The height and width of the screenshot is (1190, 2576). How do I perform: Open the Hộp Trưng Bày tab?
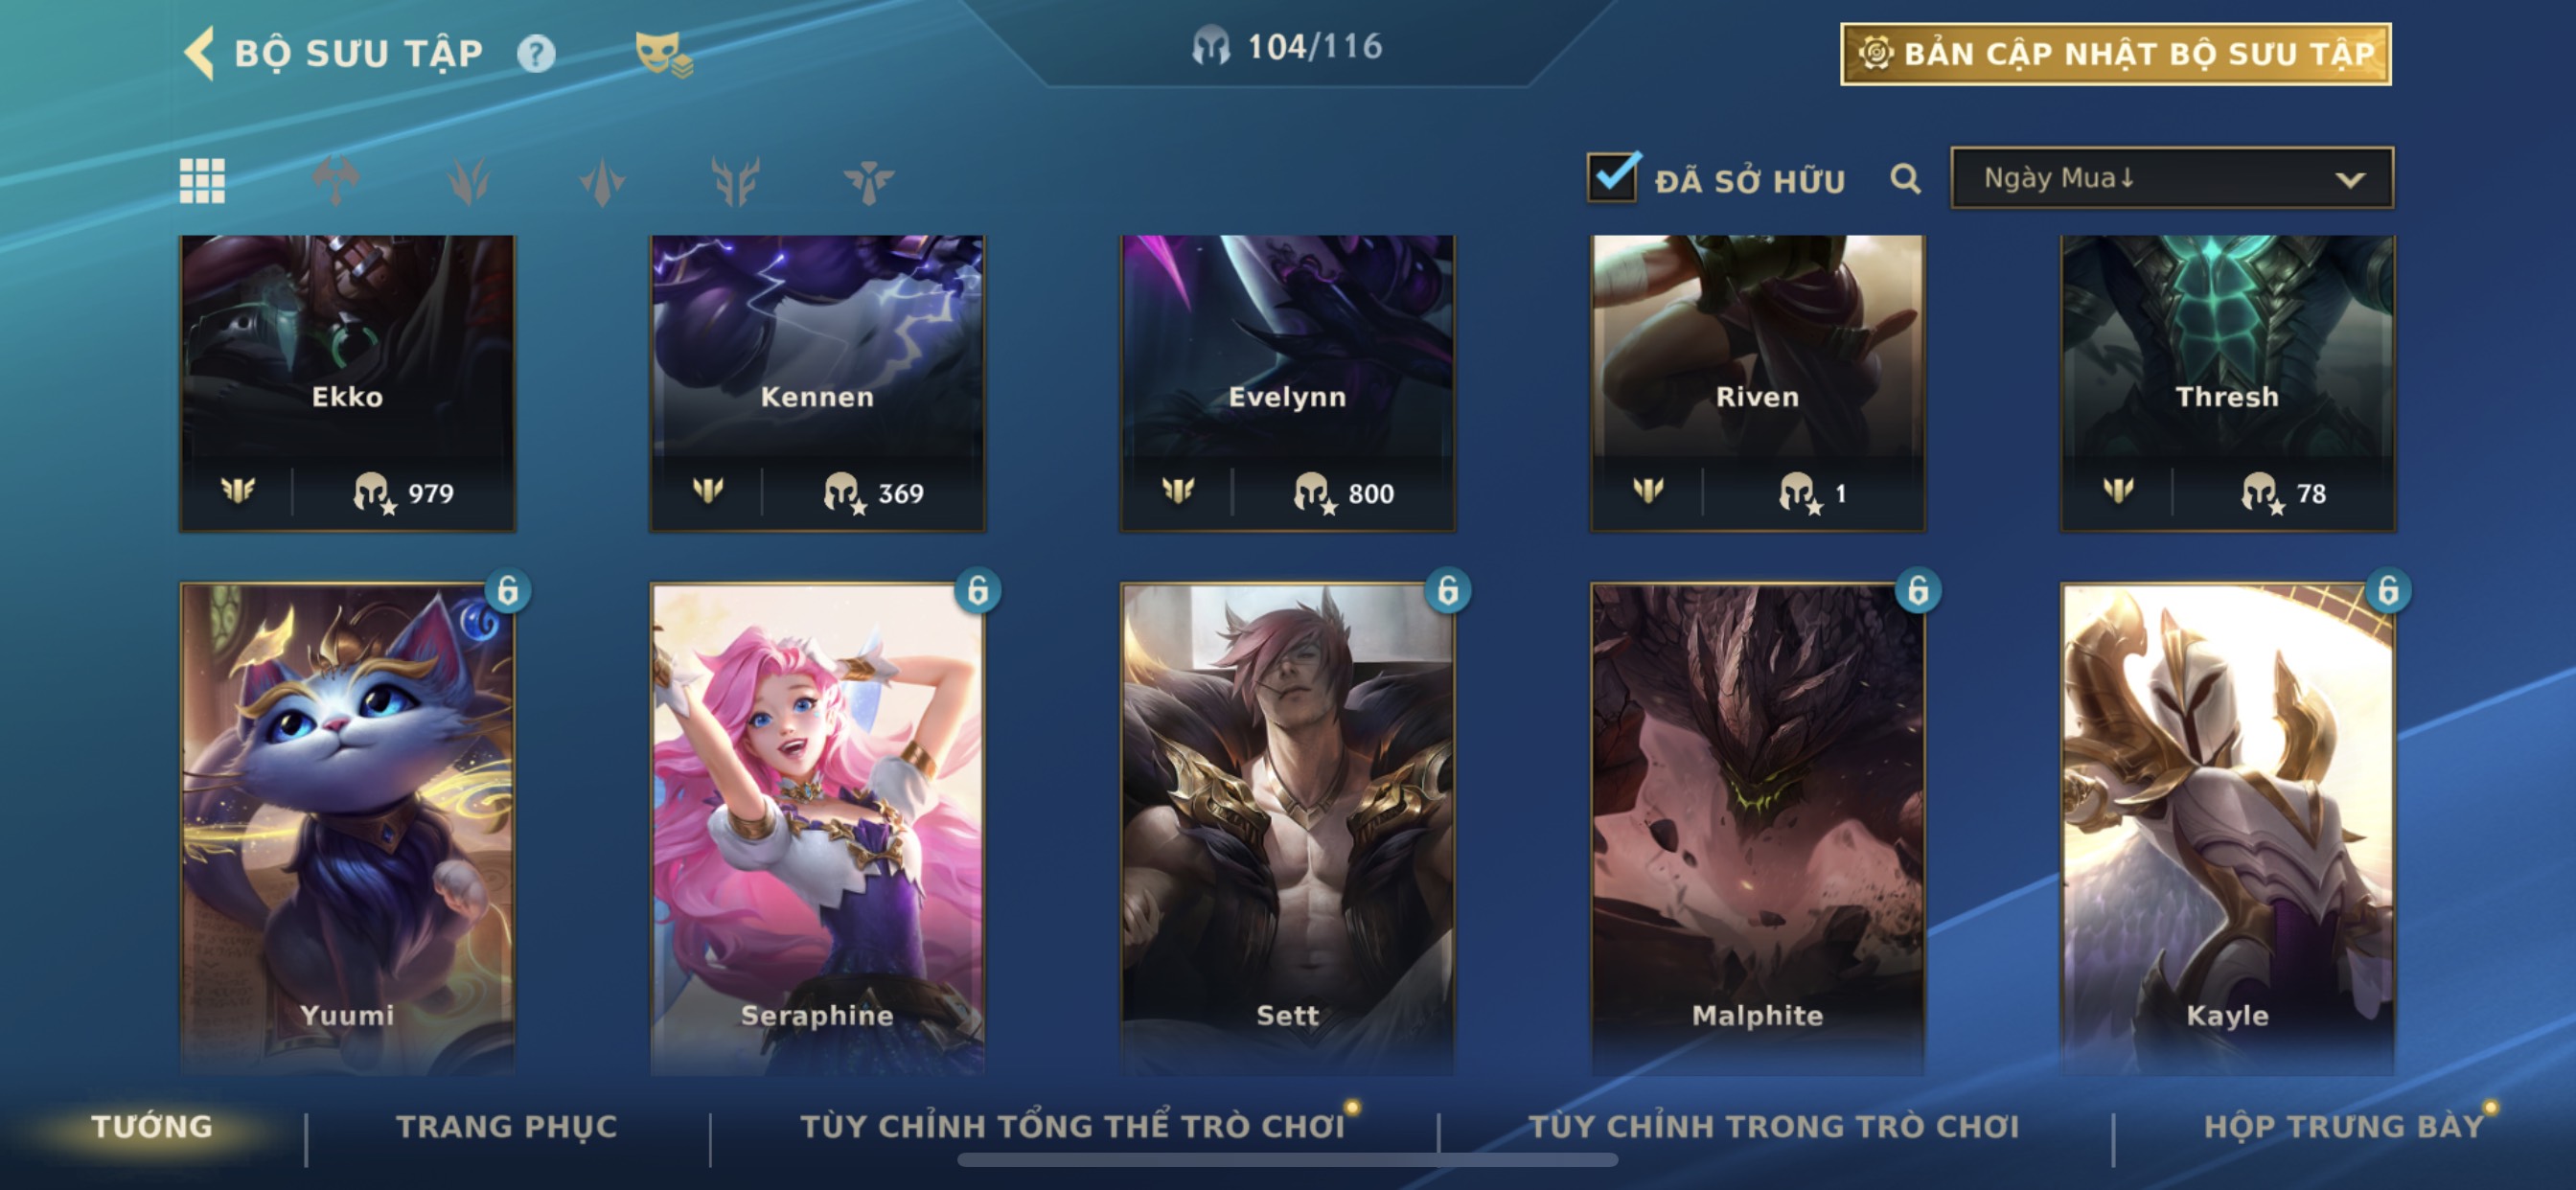(2343, 1126)
